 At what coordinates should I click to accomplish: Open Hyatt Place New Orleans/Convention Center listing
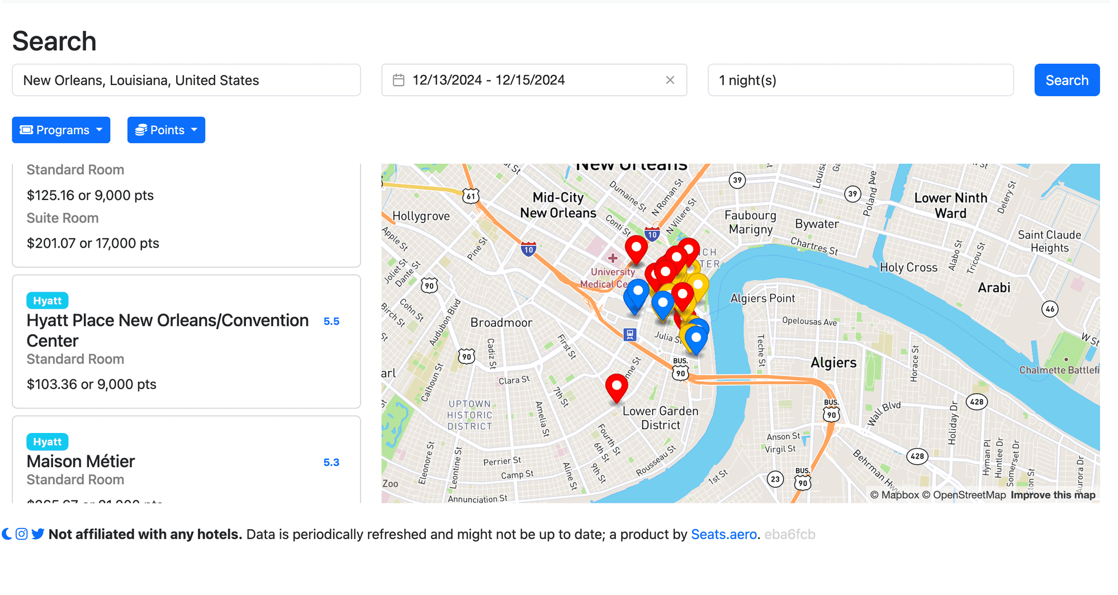(x=168, y=330)
